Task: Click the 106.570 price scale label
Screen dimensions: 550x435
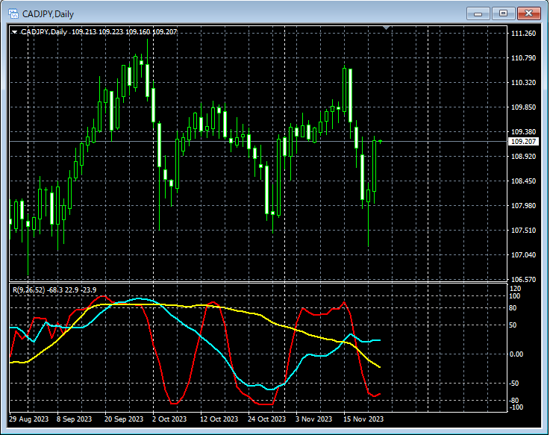Action: click(523, 279)
